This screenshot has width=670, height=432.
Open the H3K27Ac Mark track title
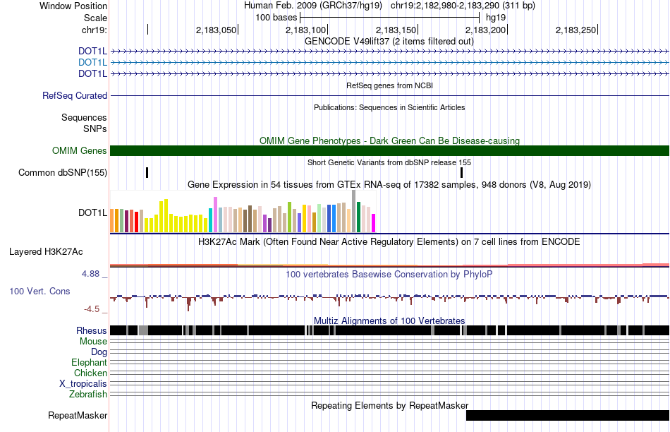click(389, 241)
